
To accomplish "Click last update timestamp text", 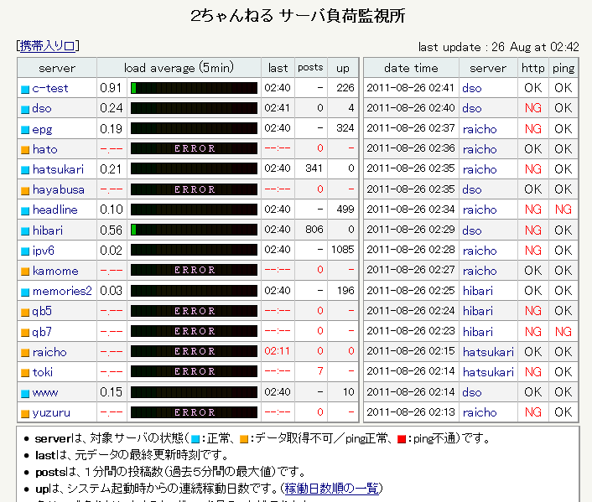I will (498, 47).
